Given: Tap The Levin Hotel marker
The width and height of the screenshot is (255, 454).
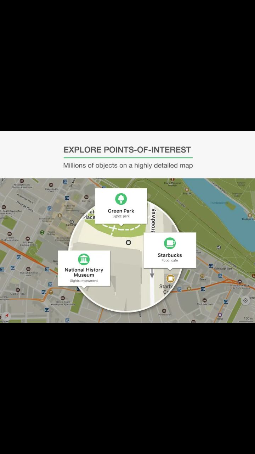Looking at the screenshot, I should [204, 300].
